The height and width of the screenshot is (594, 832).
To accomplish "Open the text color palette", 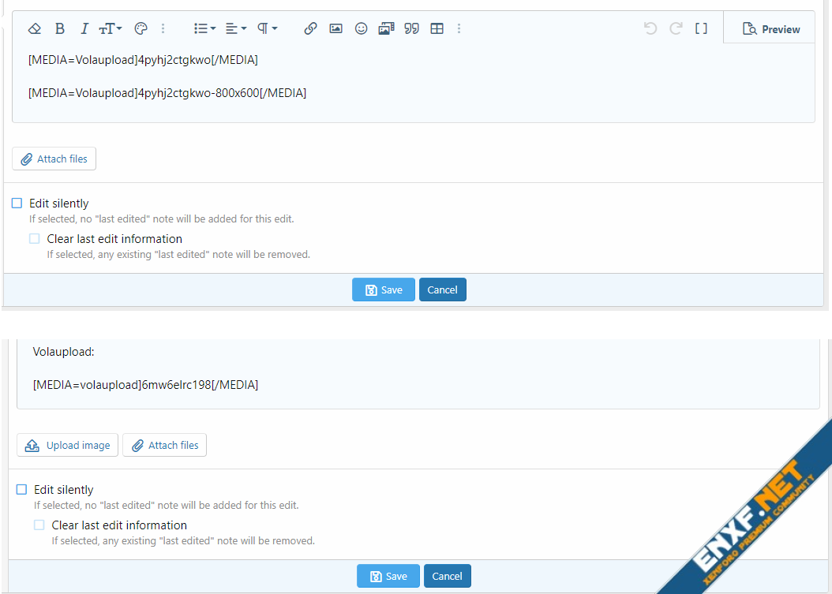I will click(141, 28).
